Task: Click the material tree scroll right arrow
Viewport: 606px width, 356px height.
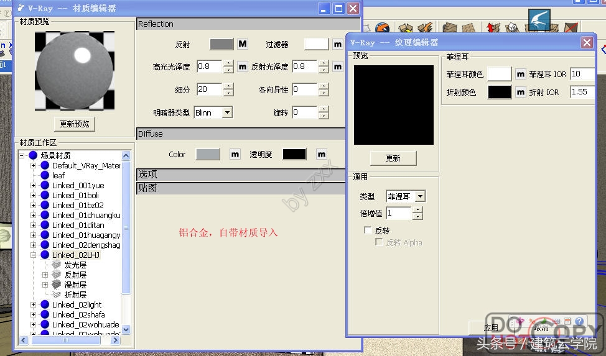Action: (115, 340)
